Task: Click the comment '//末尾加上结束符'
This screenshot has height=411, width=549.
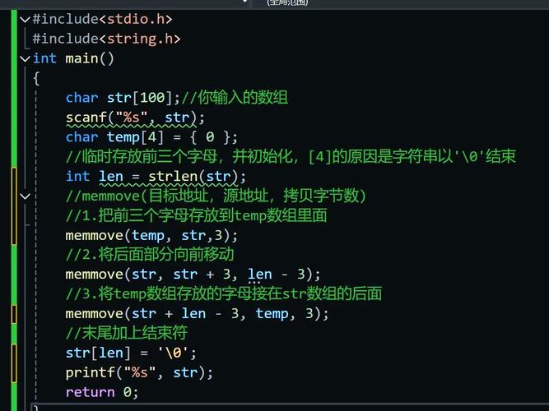Action: 127,333
